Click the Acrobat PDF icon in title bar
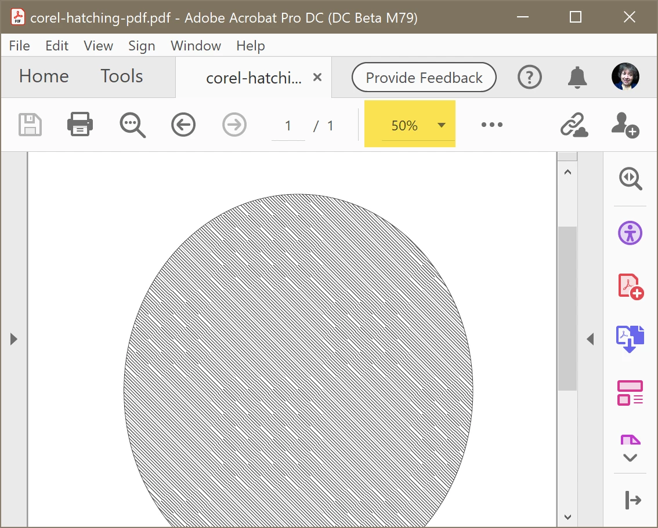658x528 pixels. pyautogui.click(x=17, y=17)
